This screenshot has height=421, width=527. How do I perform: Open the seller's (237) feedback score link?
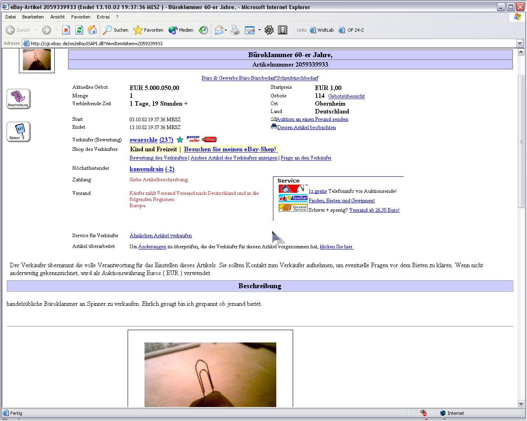pyautogui.click(x=166, y=140)
